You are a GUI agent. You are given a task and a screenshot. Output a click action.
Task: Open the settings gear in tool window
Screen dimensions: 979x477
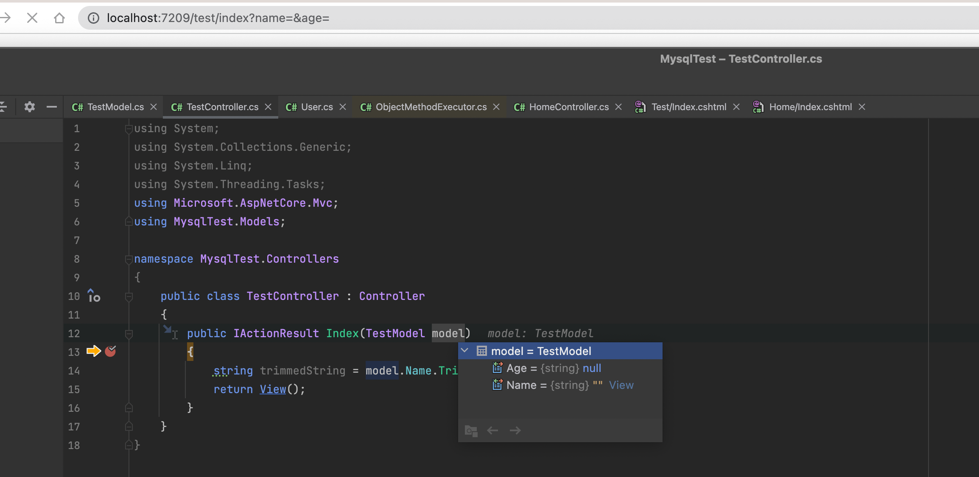coord(29,107)
